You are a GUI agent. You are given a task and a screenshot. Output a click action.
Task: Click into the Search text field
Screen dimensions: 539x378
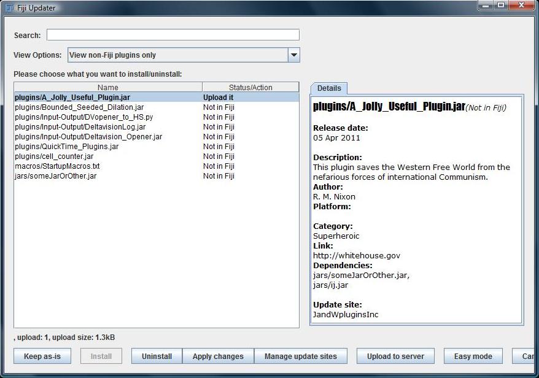click(x=173, y=35)
